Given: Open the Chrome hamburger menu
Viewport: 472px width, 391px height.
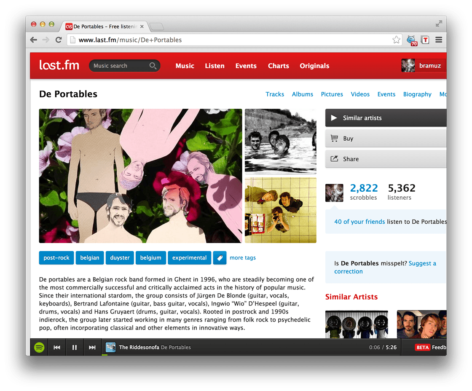Looking at the screenshot, I should 439,40.
